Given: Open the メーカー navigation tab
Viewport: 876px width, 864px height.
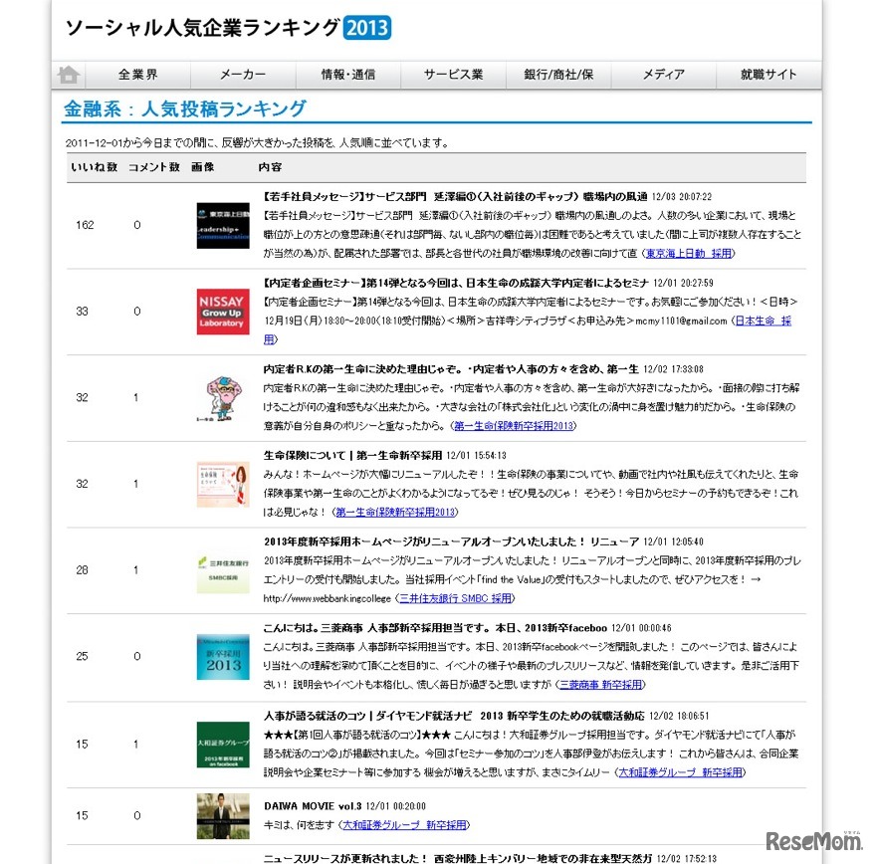Looking at the screenshot, I should pos(243,75).
